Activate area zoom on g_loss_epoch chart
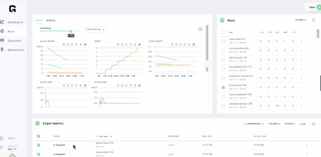This screenshot has height=157, width=321. pyautogui.click(x=68, y=44)
